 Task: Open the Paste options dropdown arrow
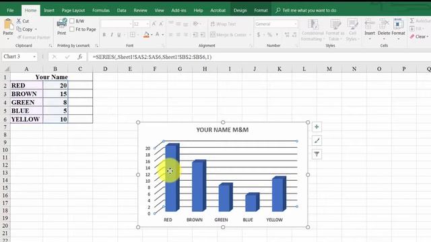click(x=8, y=39)
